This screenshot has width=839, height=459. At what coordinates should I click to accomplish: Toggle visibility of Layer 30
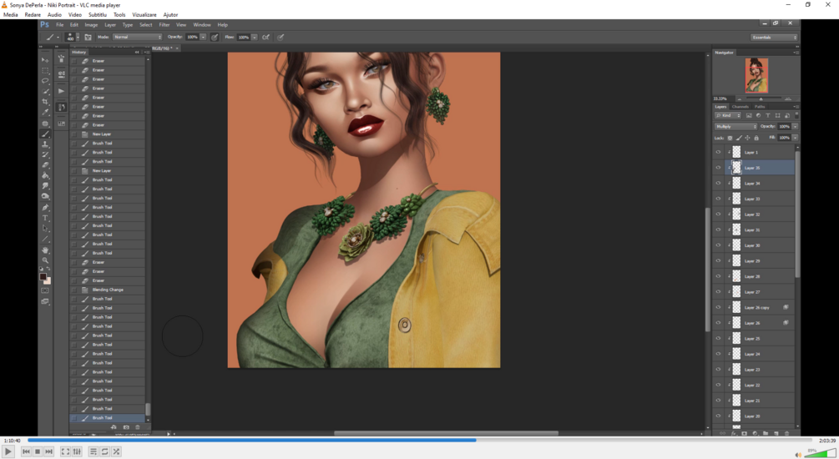pos(718,245)
